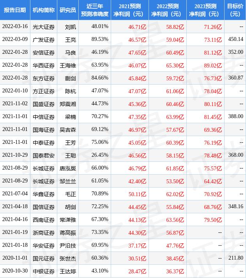246x278 pixels.
Task: Click analyst 陈杭
Action: (x=71, y=91)
